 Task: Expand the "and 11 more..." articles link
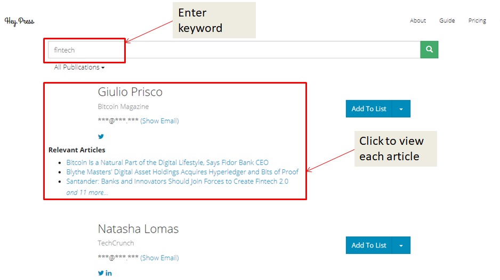[87, 192]
